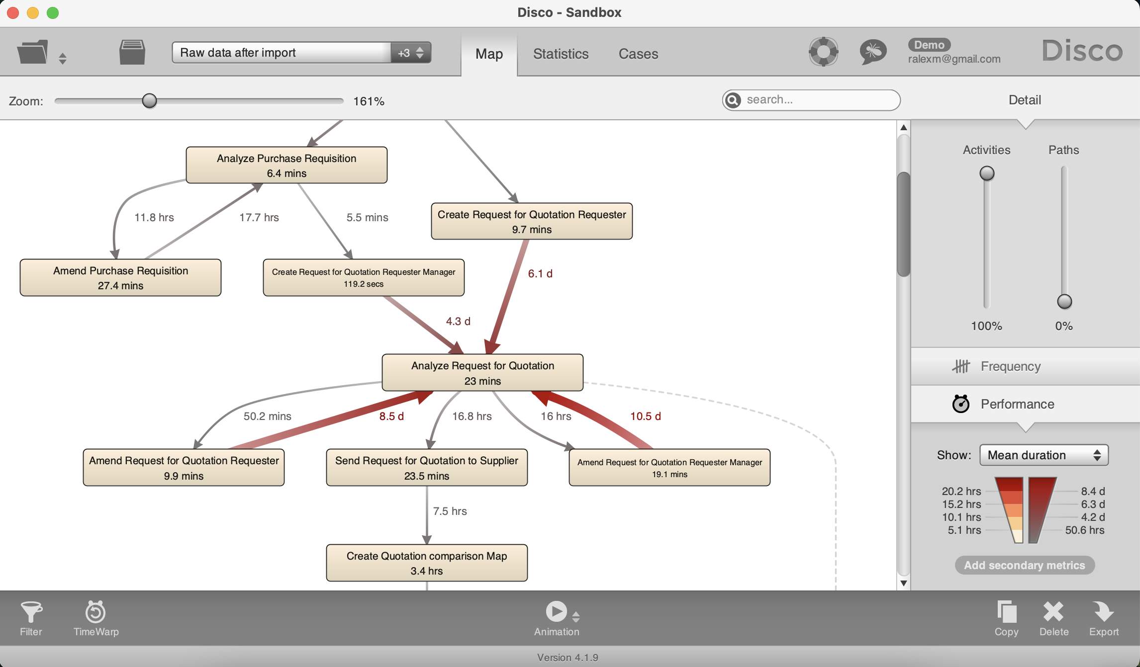Click the Demo license badge
This screenshot has height=667, width=1140.
click(x=929, y=45)
